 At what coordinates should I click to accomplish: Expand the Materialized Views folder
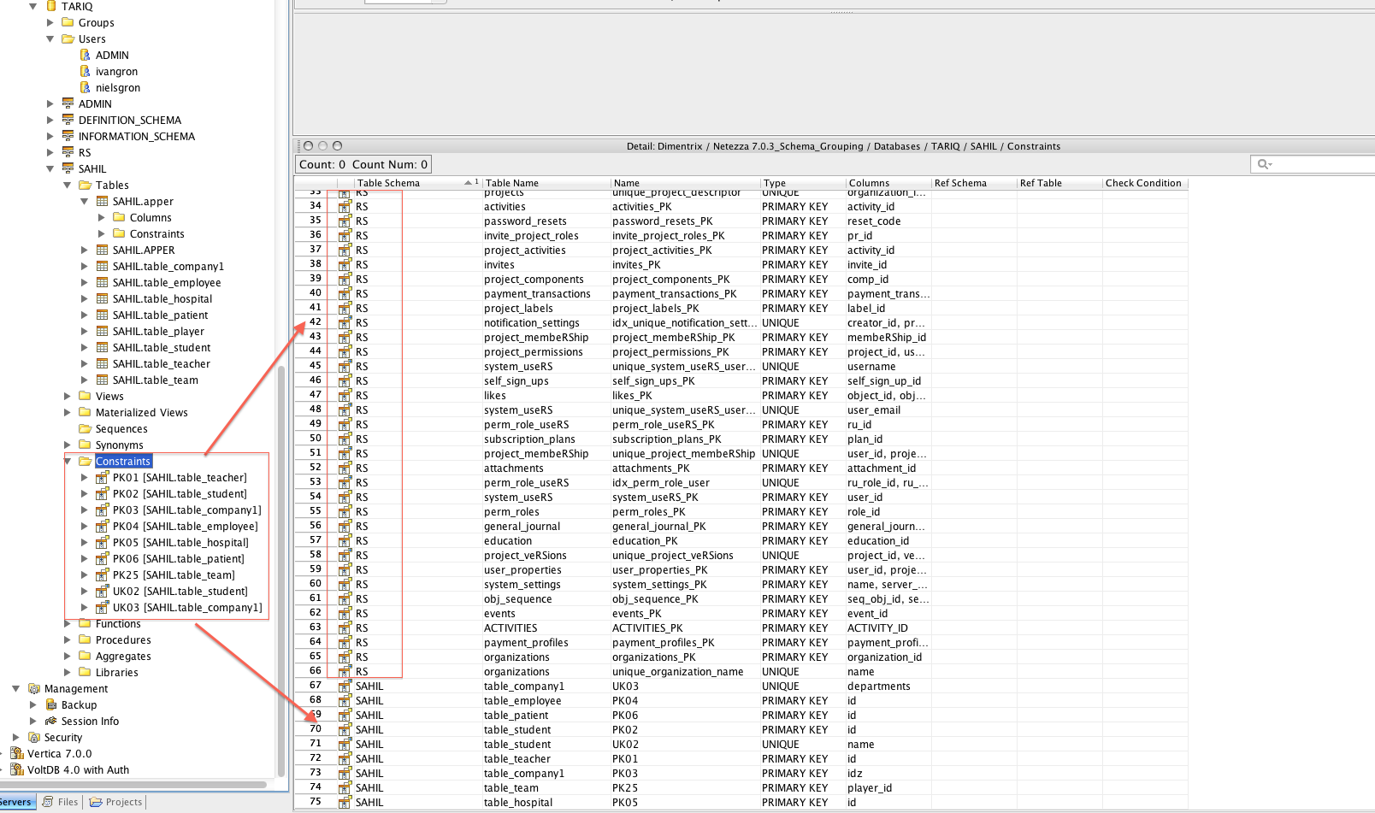(67, 412)
